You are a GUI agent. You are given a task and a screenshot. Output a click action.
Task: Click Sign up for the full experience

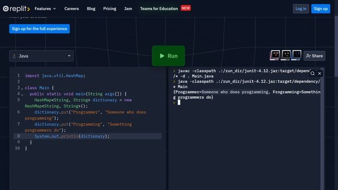pos(40,28)
